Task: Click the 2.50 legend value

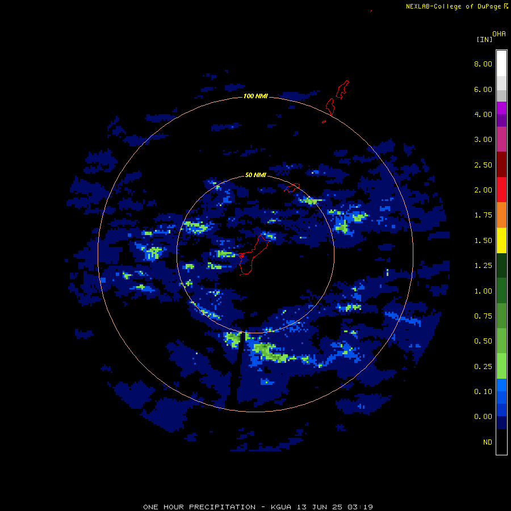Action: [483, 165]
